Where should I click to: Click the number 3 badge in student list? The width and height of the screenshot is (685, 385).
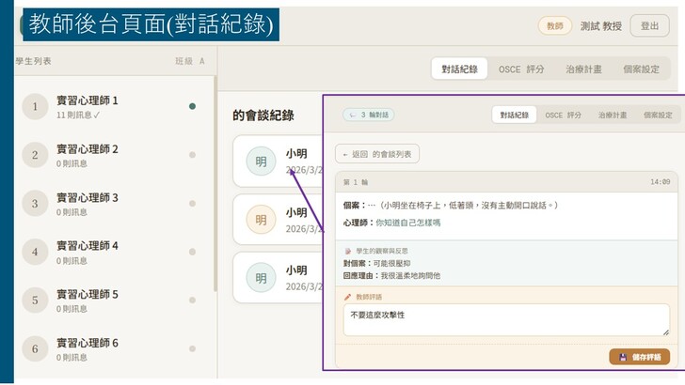coord(35,204)
